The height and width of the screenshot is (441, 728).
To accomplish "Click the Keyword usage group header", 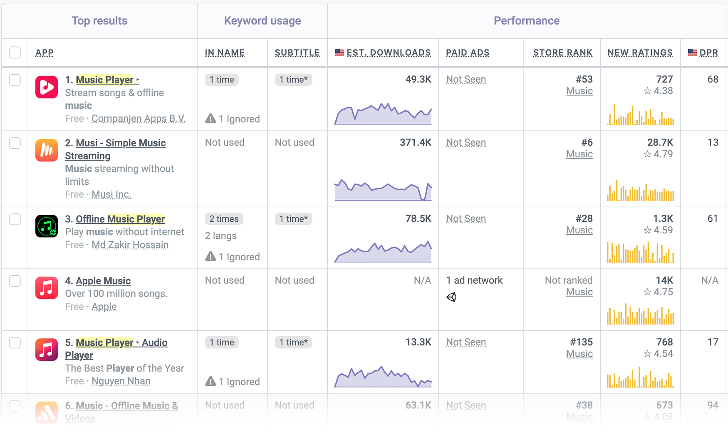I will [262, 21].
